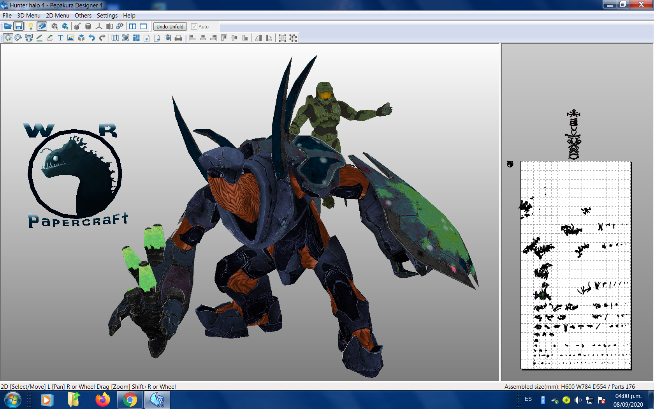The height and width of the screenshot is (409, 654).
Task: Click the axis display icon
Action: click(x=99, y=26)
